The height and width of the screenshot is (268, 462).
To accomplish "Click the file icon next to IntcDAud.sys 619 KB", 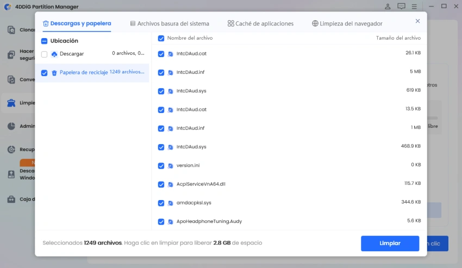I will click(170, 91).
